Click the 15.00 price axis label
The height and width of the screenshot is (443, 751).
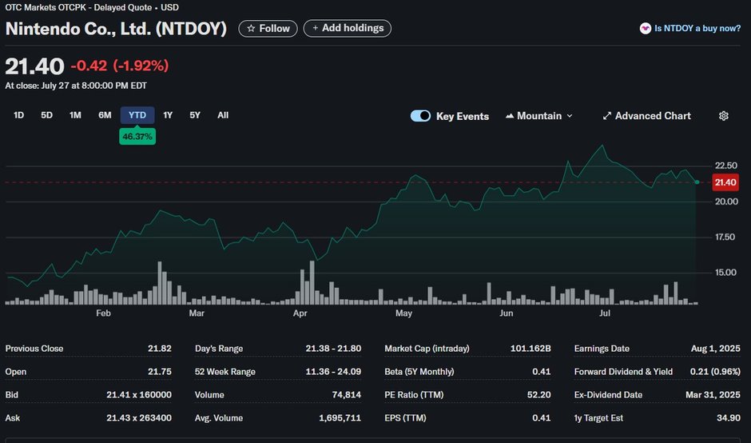coord(726,273)
